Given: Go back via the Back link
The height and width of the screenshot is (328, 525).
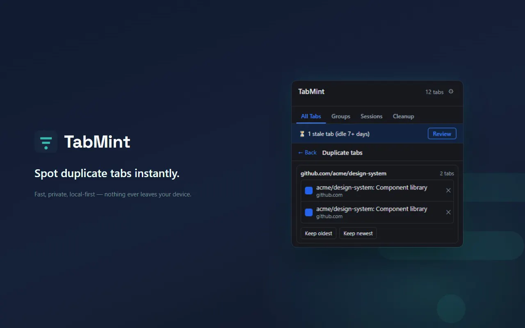Looking at the screenshot, I should [308, 153].
